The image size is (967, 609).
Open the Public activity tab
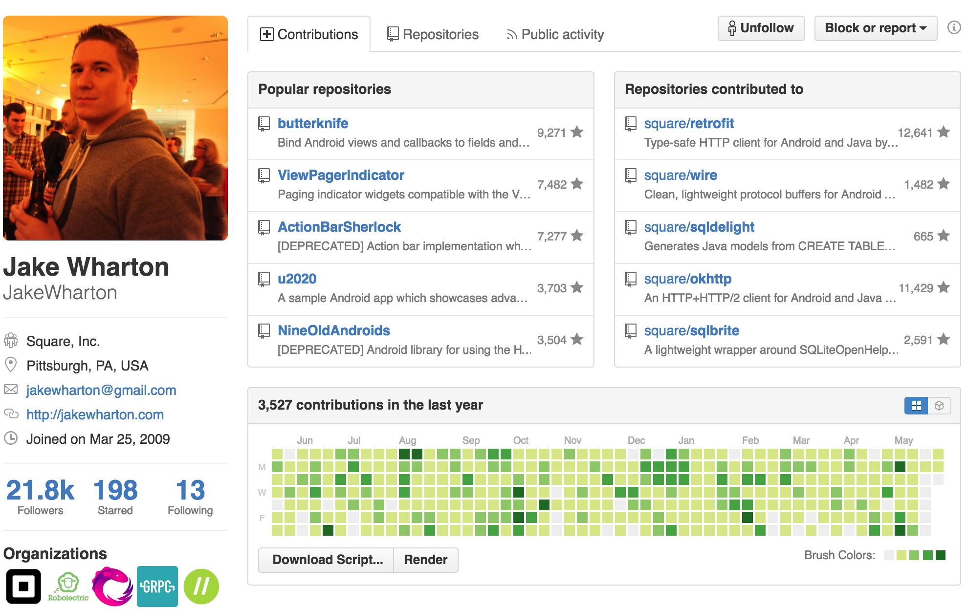click(555, 34)
